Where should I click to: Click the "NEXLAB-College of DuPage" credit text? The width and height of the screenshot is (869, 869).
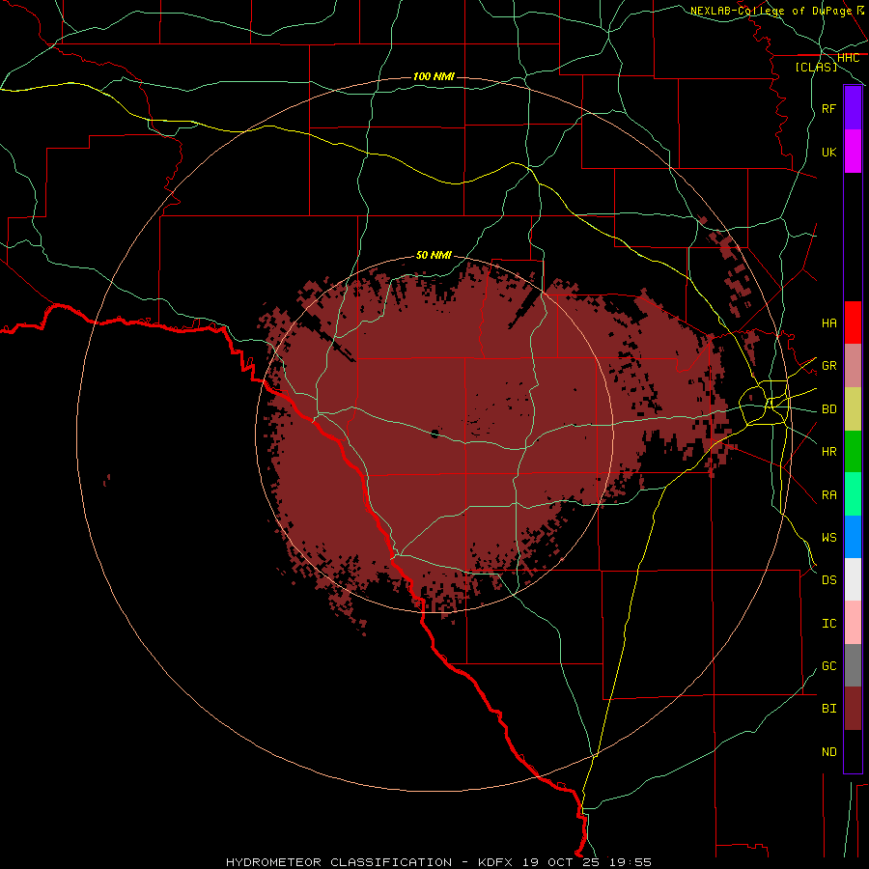pos(771,11)
